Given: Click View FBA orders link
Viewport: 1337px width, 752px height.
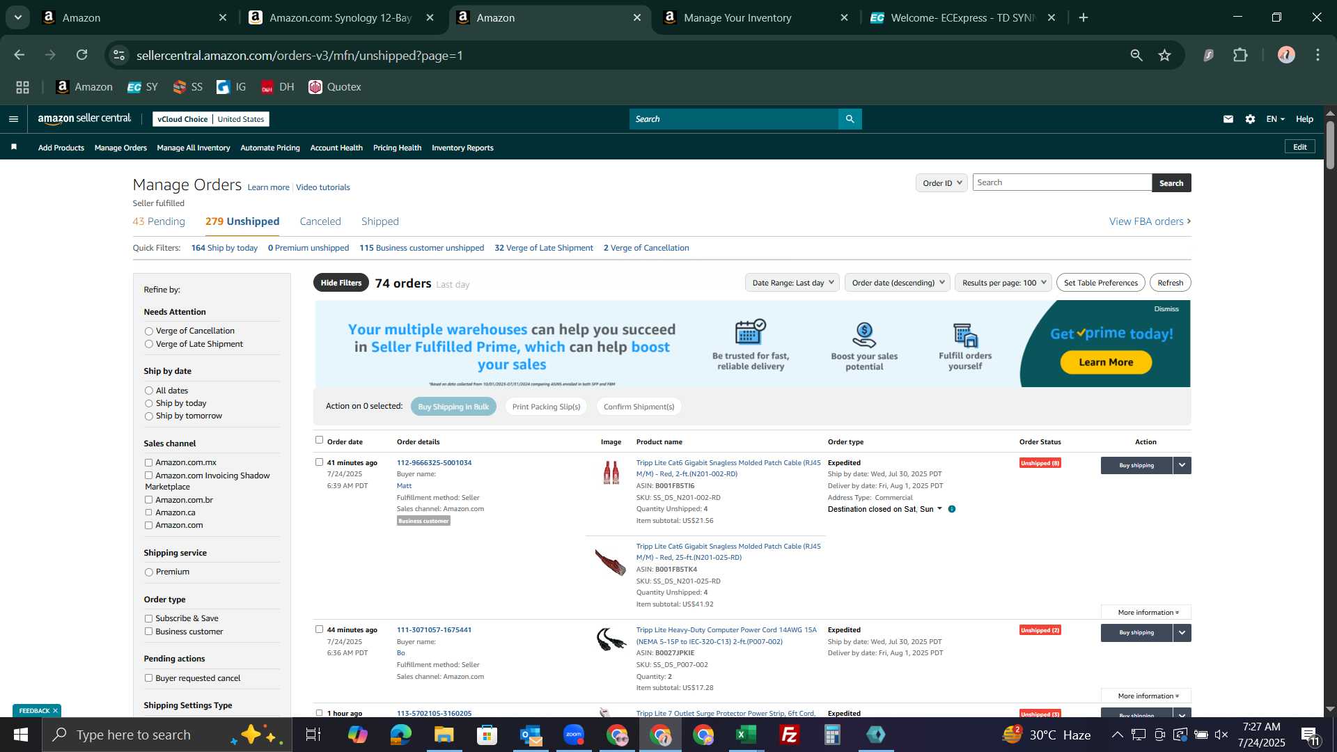Looking at the screenshot, I should coord(1150,221).
